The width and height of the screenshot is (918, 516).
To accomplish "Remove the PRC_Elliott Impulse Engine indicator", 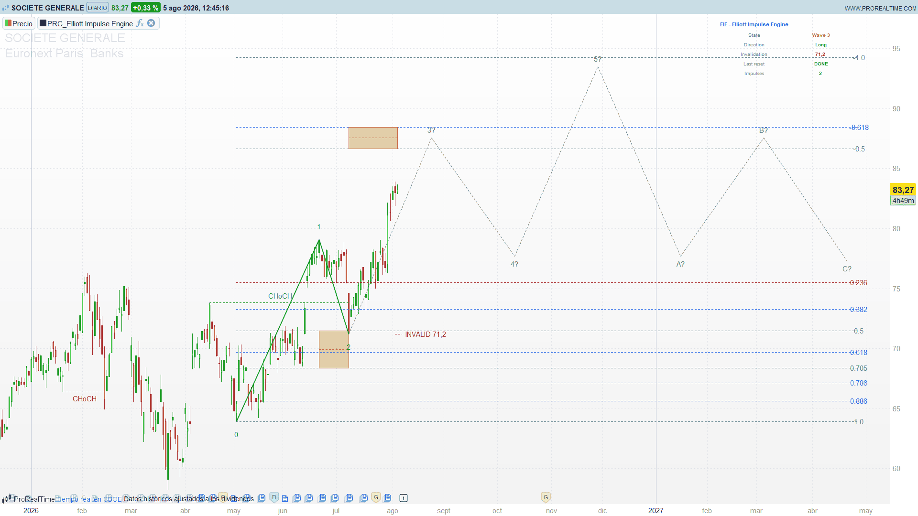I will (151, 23).
